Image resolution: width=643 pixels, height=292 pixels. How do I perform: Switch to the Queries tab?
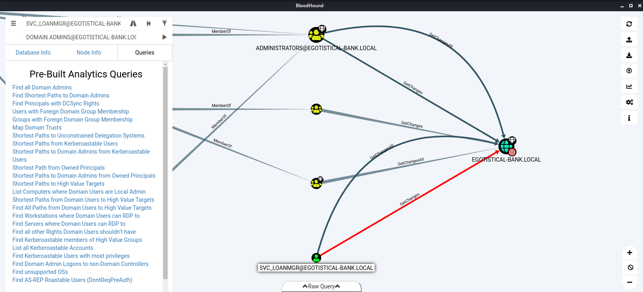[145, 53]
